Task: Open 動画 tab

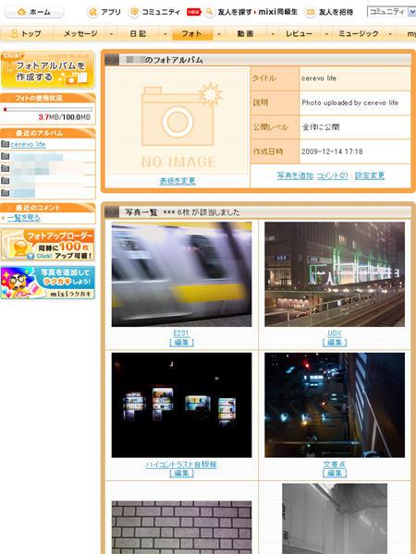Action: point(246,34)
